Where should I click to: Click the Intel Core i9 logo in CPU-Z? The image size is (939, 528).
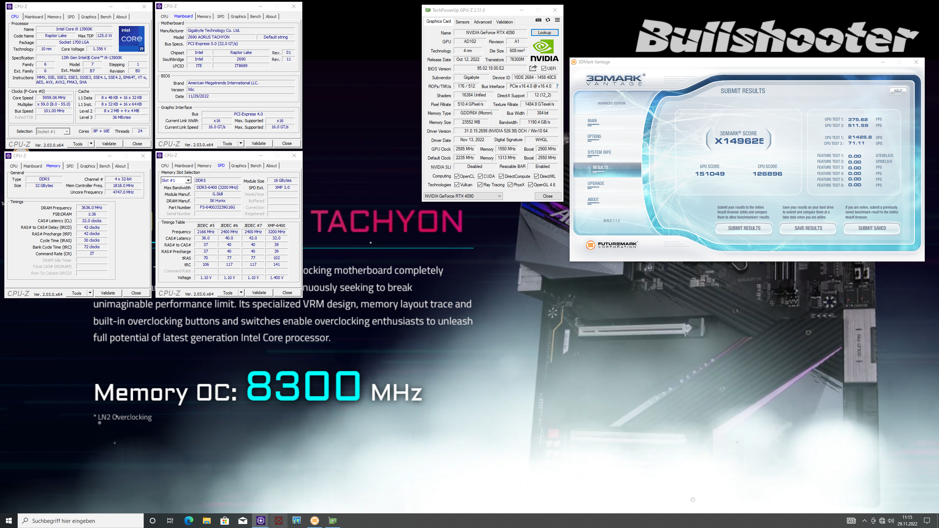point(132,38)
